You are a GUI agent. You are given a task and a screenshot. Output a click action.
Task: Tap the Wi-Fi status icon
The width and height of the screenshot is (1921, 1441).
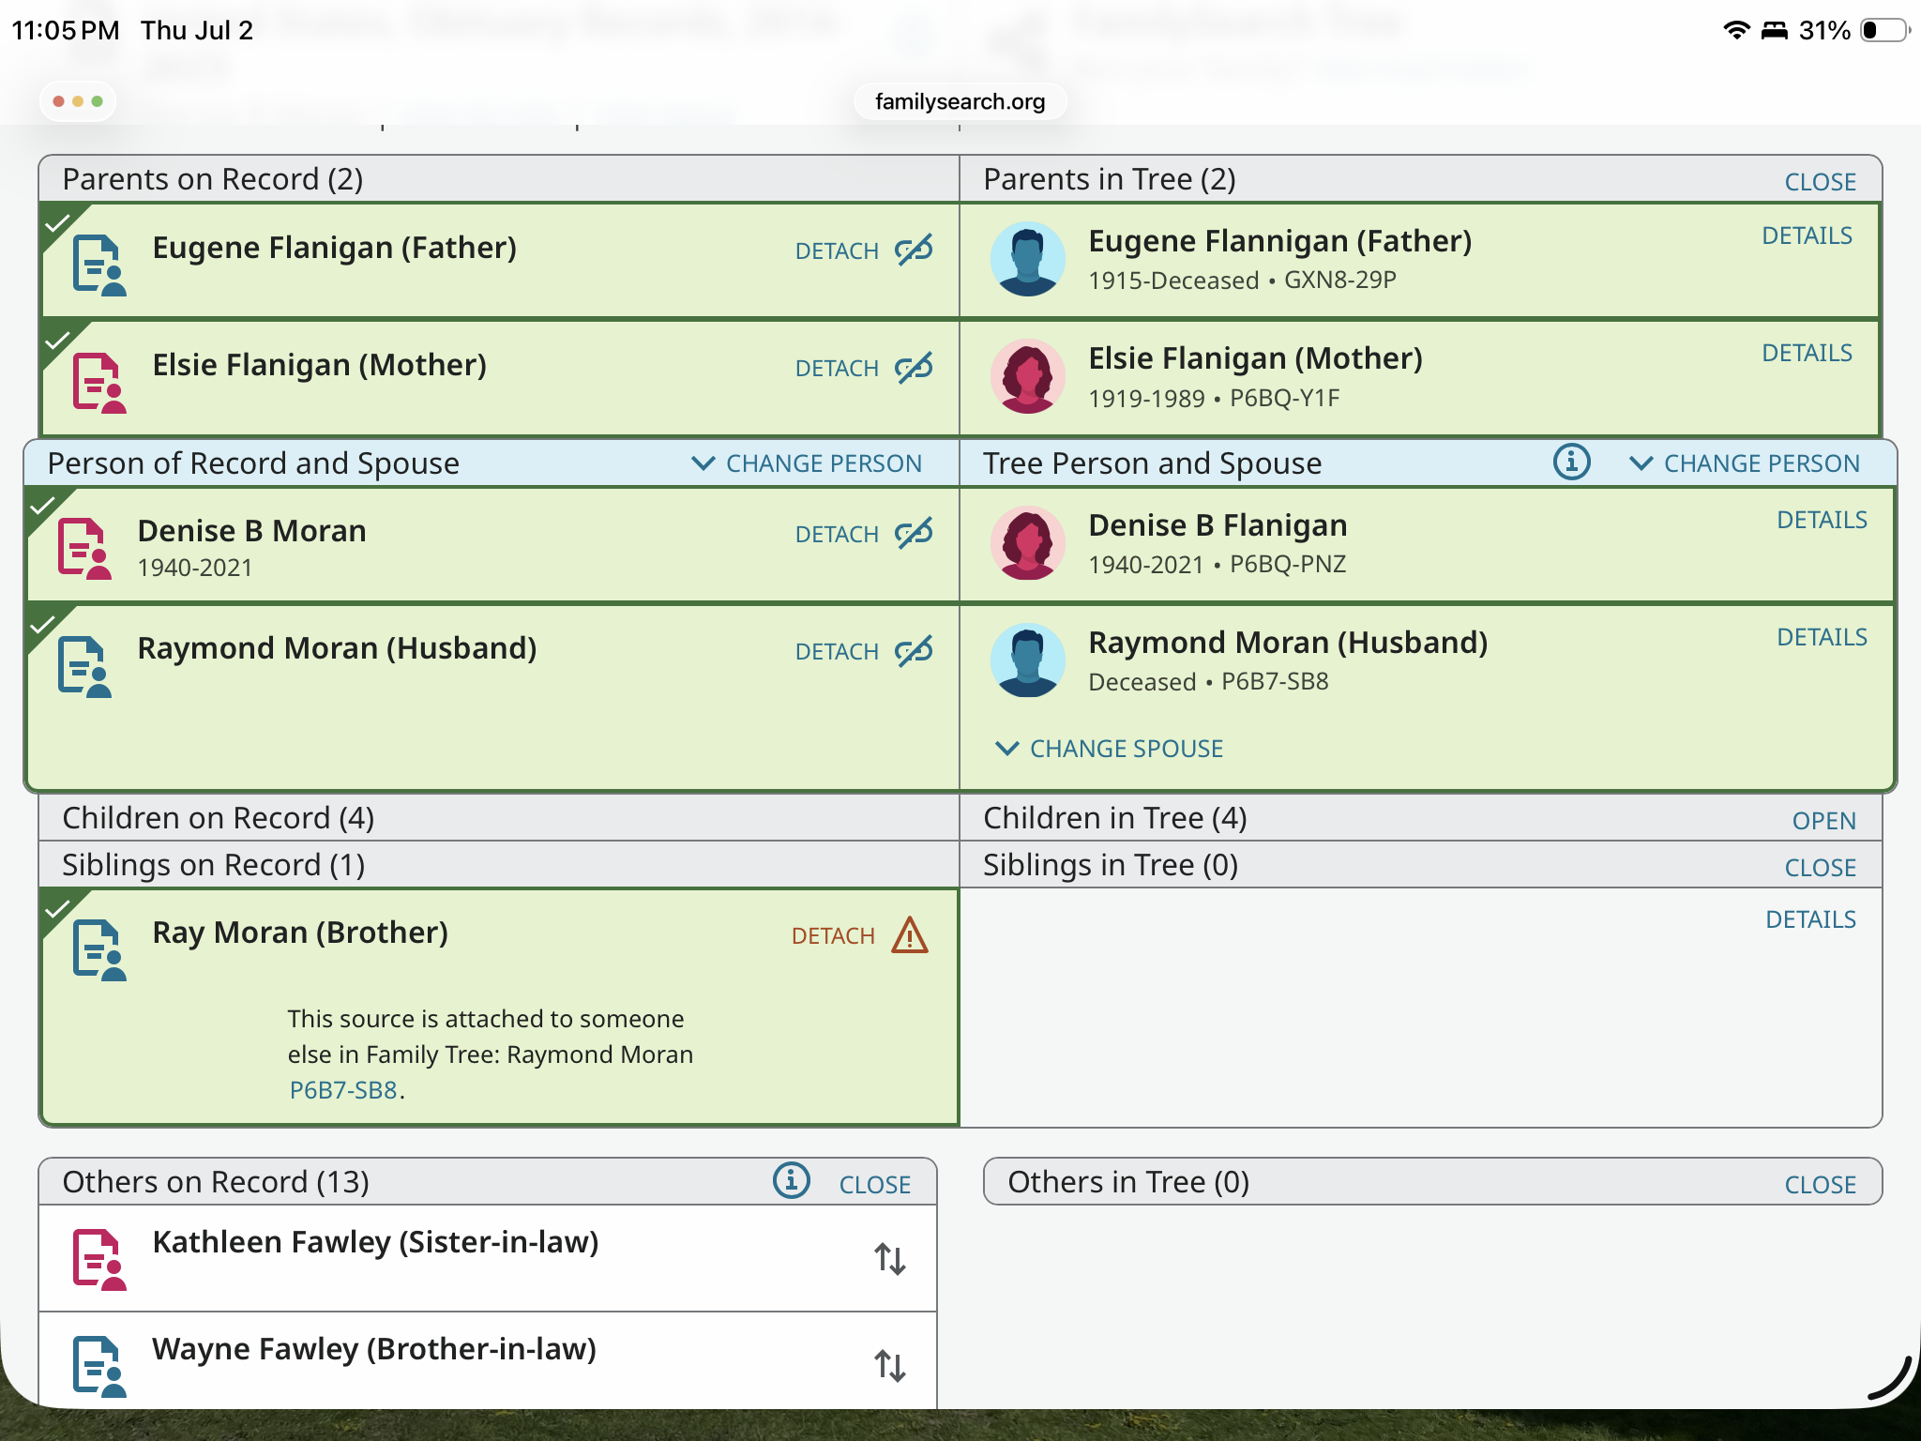pyautogui.click(x=1736, y=30)
